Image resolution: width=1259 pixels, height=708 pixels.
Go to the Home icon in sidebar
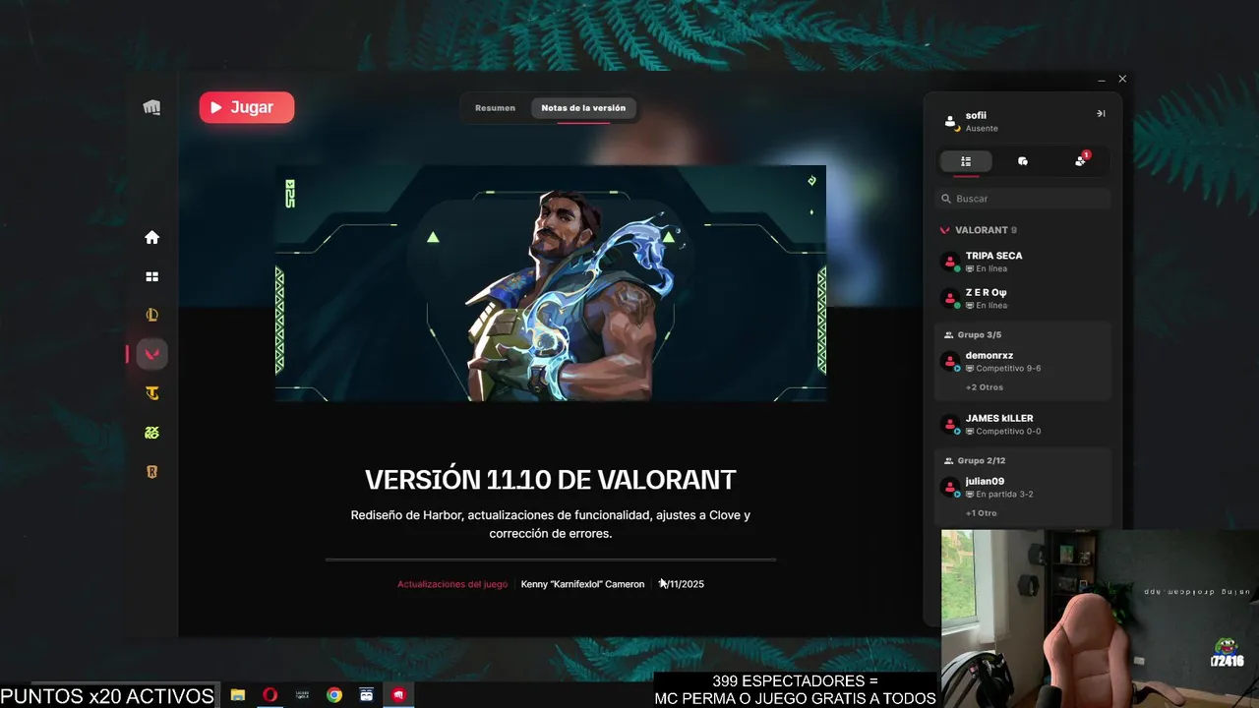click(x=151, y=237)
